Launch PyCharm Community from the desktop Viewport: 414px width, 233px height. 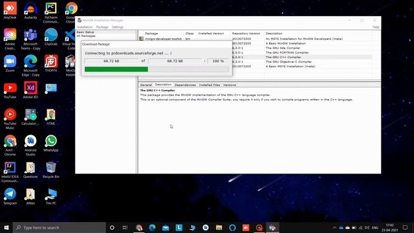coord(50,12)
